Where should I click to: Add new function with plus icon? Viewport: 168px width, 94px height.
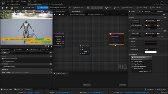pyautogui.click(x=51, y=64)
